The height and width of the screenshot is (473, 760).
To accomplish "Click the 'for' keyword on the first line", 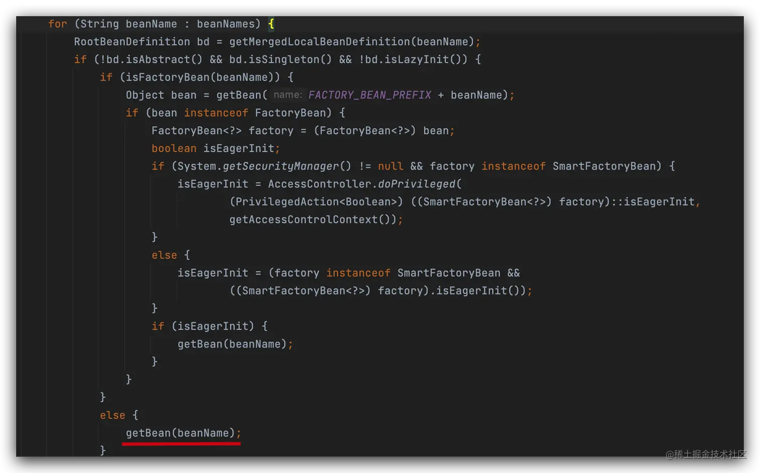I will 57,24.
